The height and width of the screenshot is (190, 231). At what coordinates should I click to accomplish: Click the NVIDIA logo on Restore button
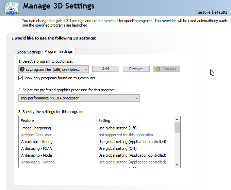coord(158,69)
